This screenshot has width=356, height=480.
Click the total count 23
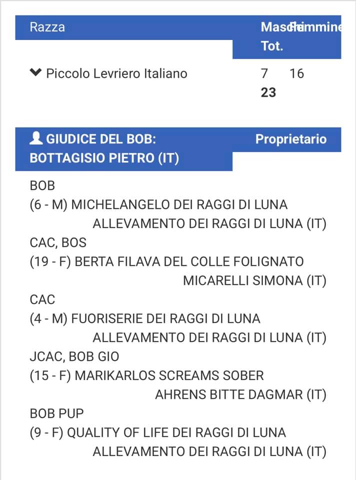[x=268, y=92]
